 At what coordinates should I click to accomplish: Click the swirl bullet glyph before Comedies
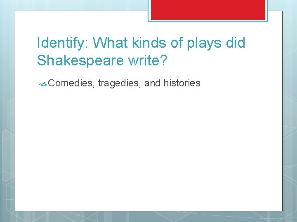point(43,84)
